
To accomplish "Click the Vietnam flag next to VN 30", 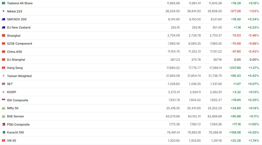I will (3, 140).
